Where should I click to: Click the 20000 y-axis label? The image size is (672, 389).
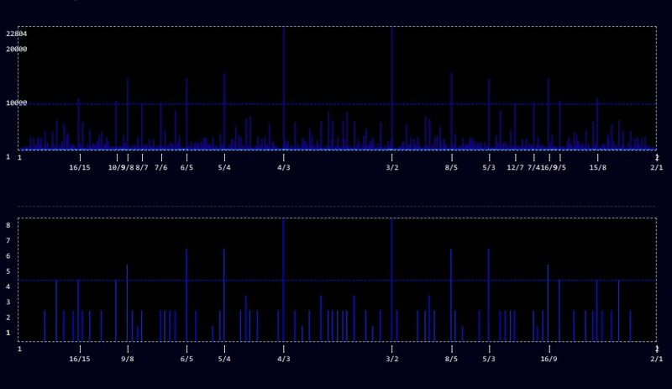(x=16, y=49)
